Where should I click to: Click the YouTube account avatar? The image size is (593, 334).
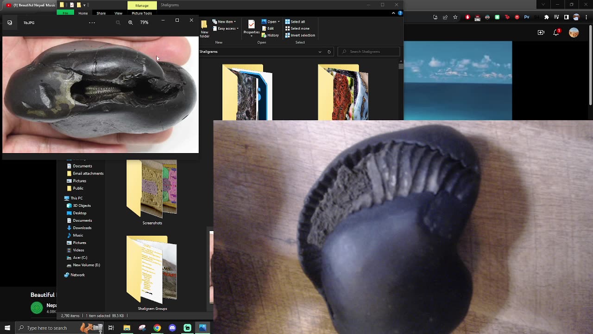(574, 33)
